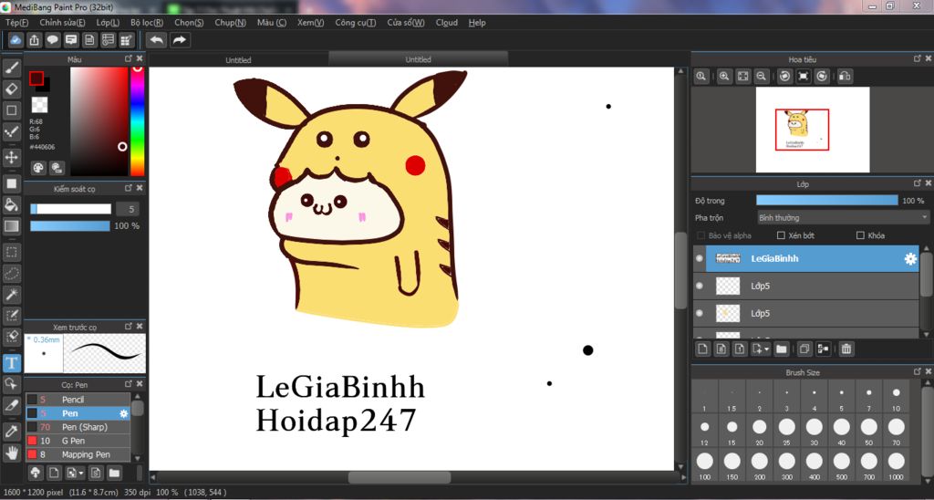Image resolution: width=934 pixels, height=500 pixels.
Task: Toggle the Bảo vệ alpha checkbox
Action: pyautogui.click(x=701, y=235)
